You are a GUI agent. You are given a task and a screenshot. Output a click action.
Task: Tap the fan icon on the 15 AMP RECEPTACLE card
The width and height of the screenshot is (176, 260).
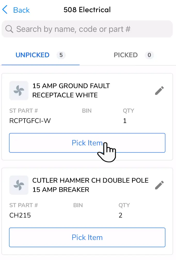19,91
